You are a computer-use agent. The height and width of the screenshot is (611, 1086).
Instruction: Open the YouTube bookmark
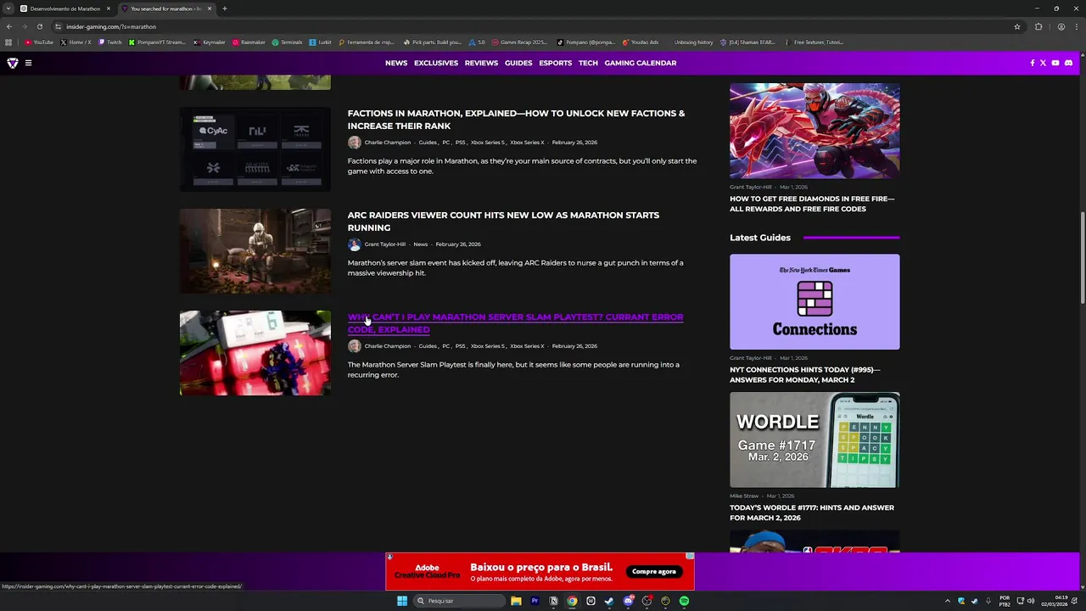tap(39, 42)
